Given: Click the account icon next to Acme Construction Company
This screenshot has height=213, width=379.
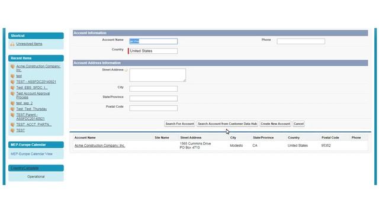Looking at the screenshot, I should pos(12,66).
